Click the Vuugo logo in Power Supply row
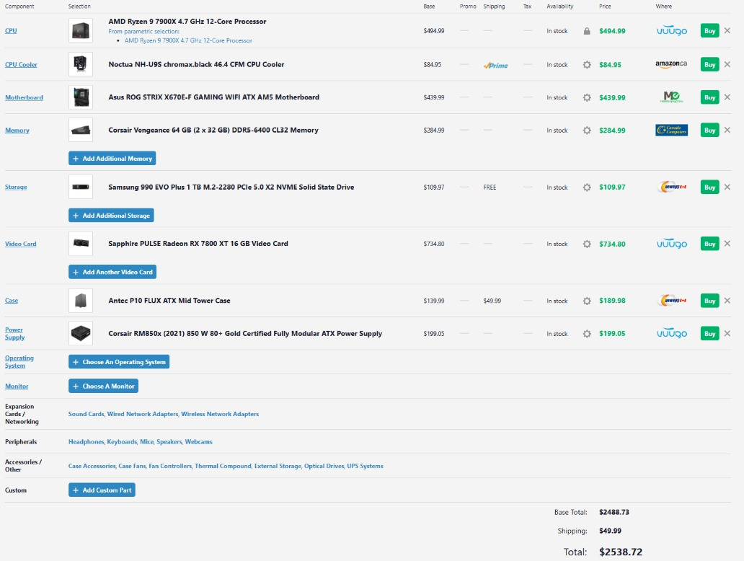744x561 pixels. coord(671,334)
